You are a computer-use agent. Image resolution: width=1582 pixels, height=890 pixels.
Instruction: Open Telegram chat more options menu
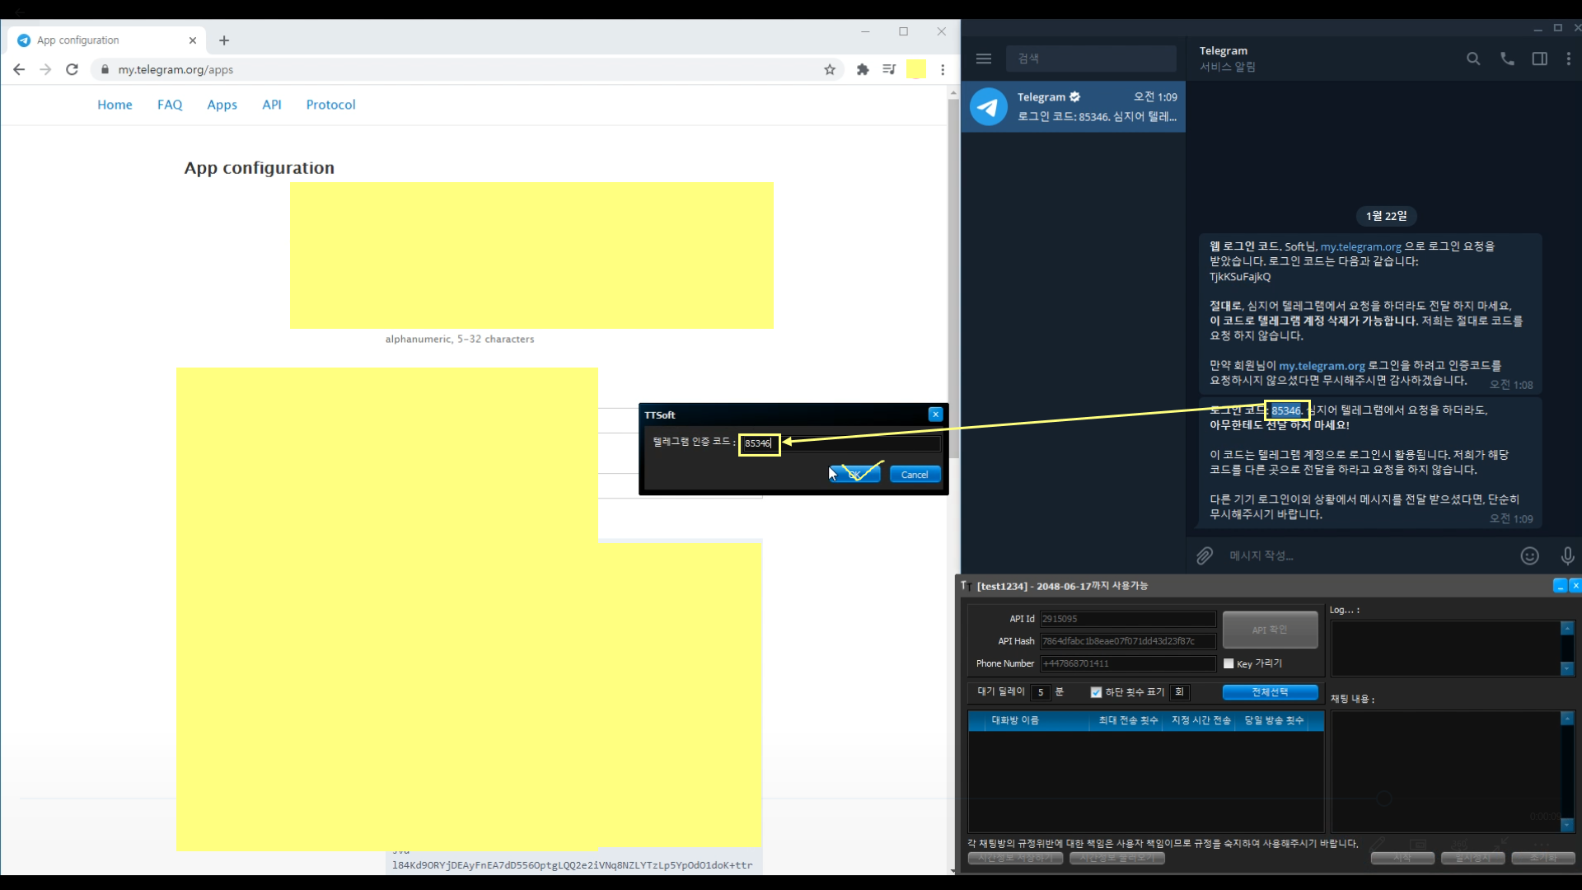click(1569, 59)
